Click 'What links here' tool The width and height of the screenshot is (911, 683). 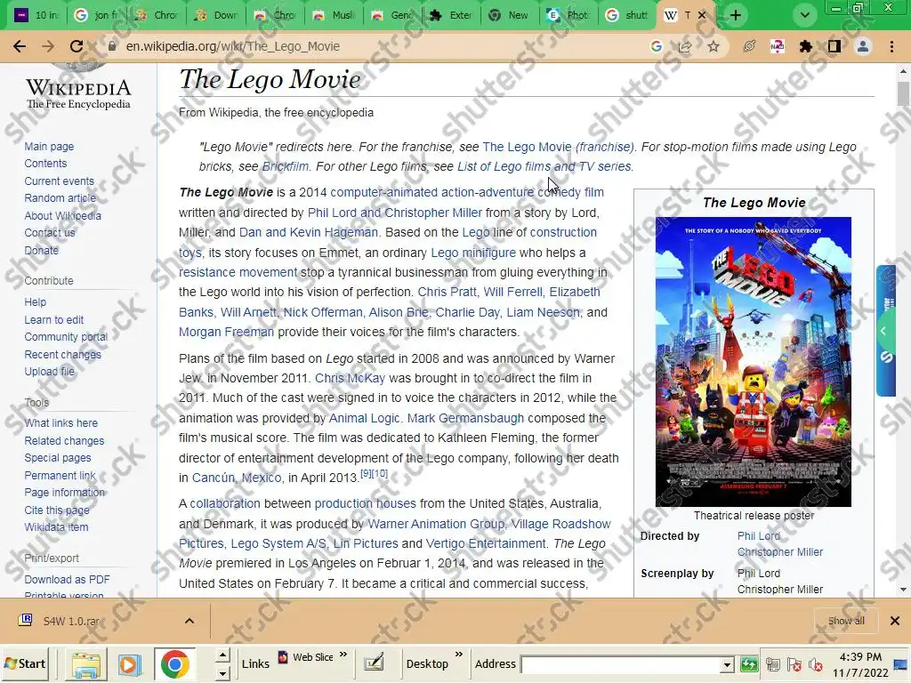click(x=60, y=422)
